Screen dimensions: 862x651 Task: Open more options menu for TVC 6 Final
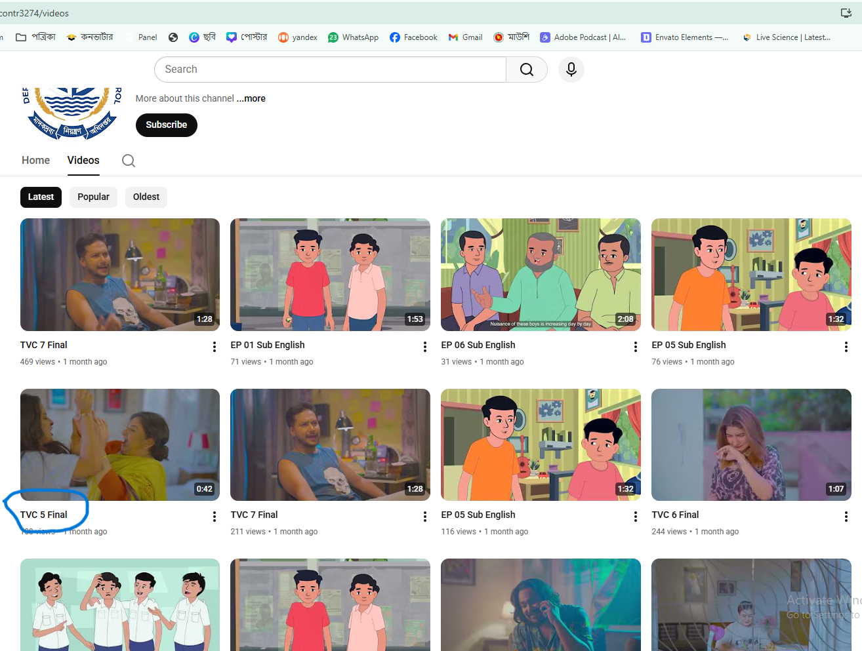tap(846, 517)
